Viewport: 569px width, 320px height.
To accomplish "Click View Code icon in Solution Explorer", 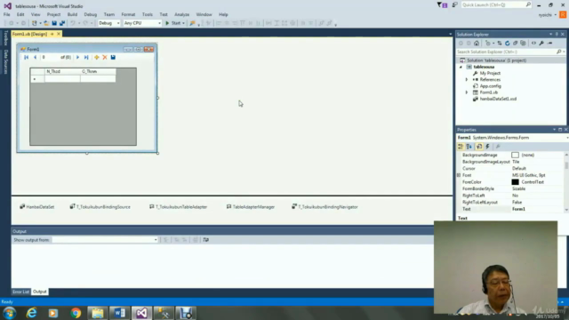I will click(x=533, y=44).
